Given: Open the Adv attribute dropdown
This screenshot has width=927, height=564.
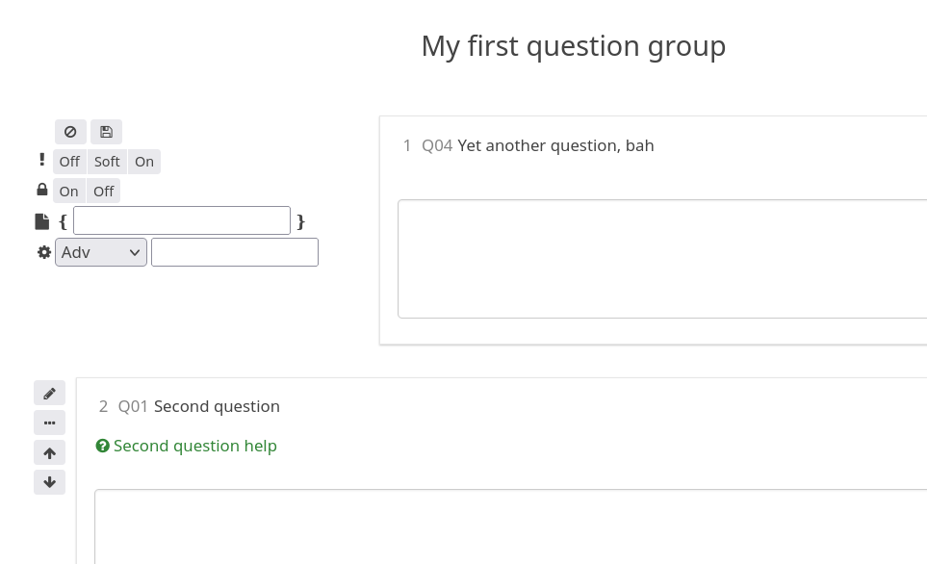Looking at the screenshot, I should (101, 252).
